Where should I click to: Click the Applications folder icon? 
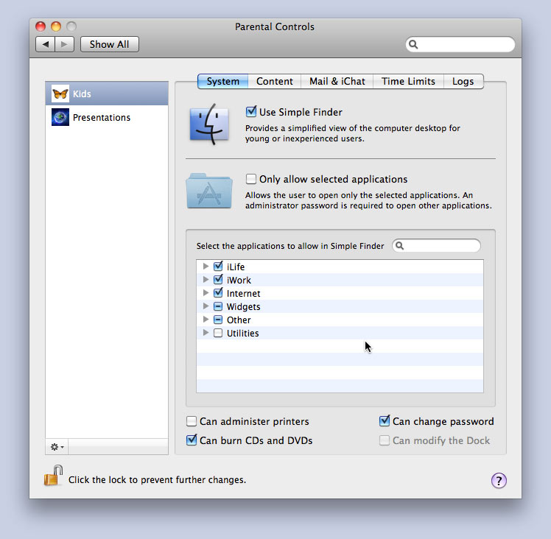[x=209, y=191]
